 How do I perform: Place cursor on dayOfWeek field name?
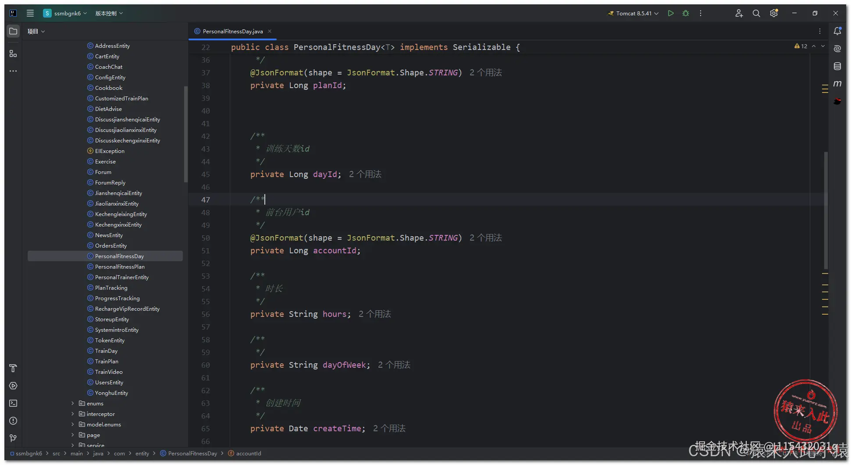(x=345, y=365)
